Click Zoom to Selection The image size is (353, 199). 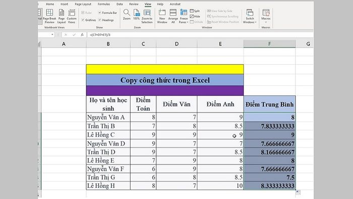[147, 16]
